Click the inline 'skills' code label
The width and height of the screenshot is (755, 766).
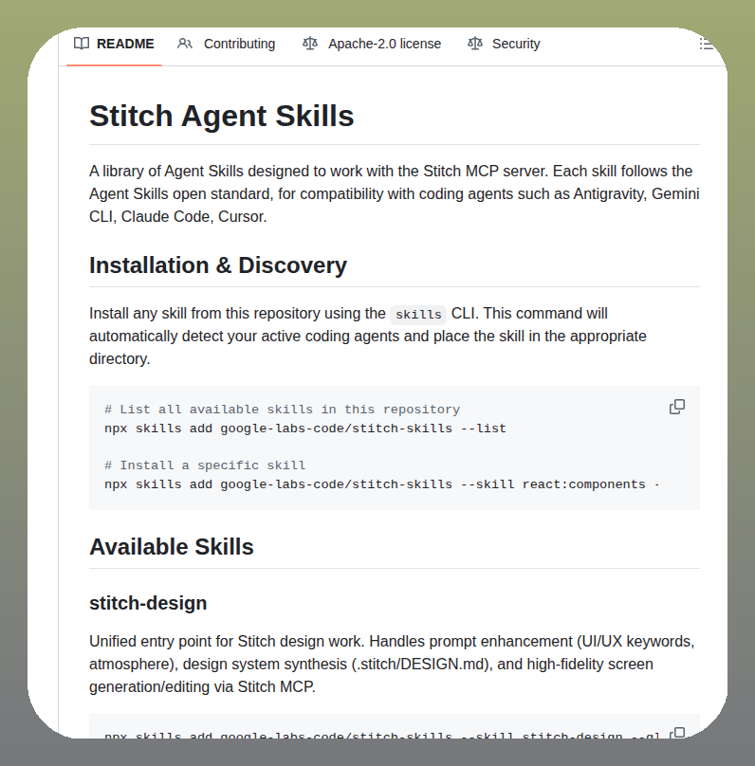(418, 314)
